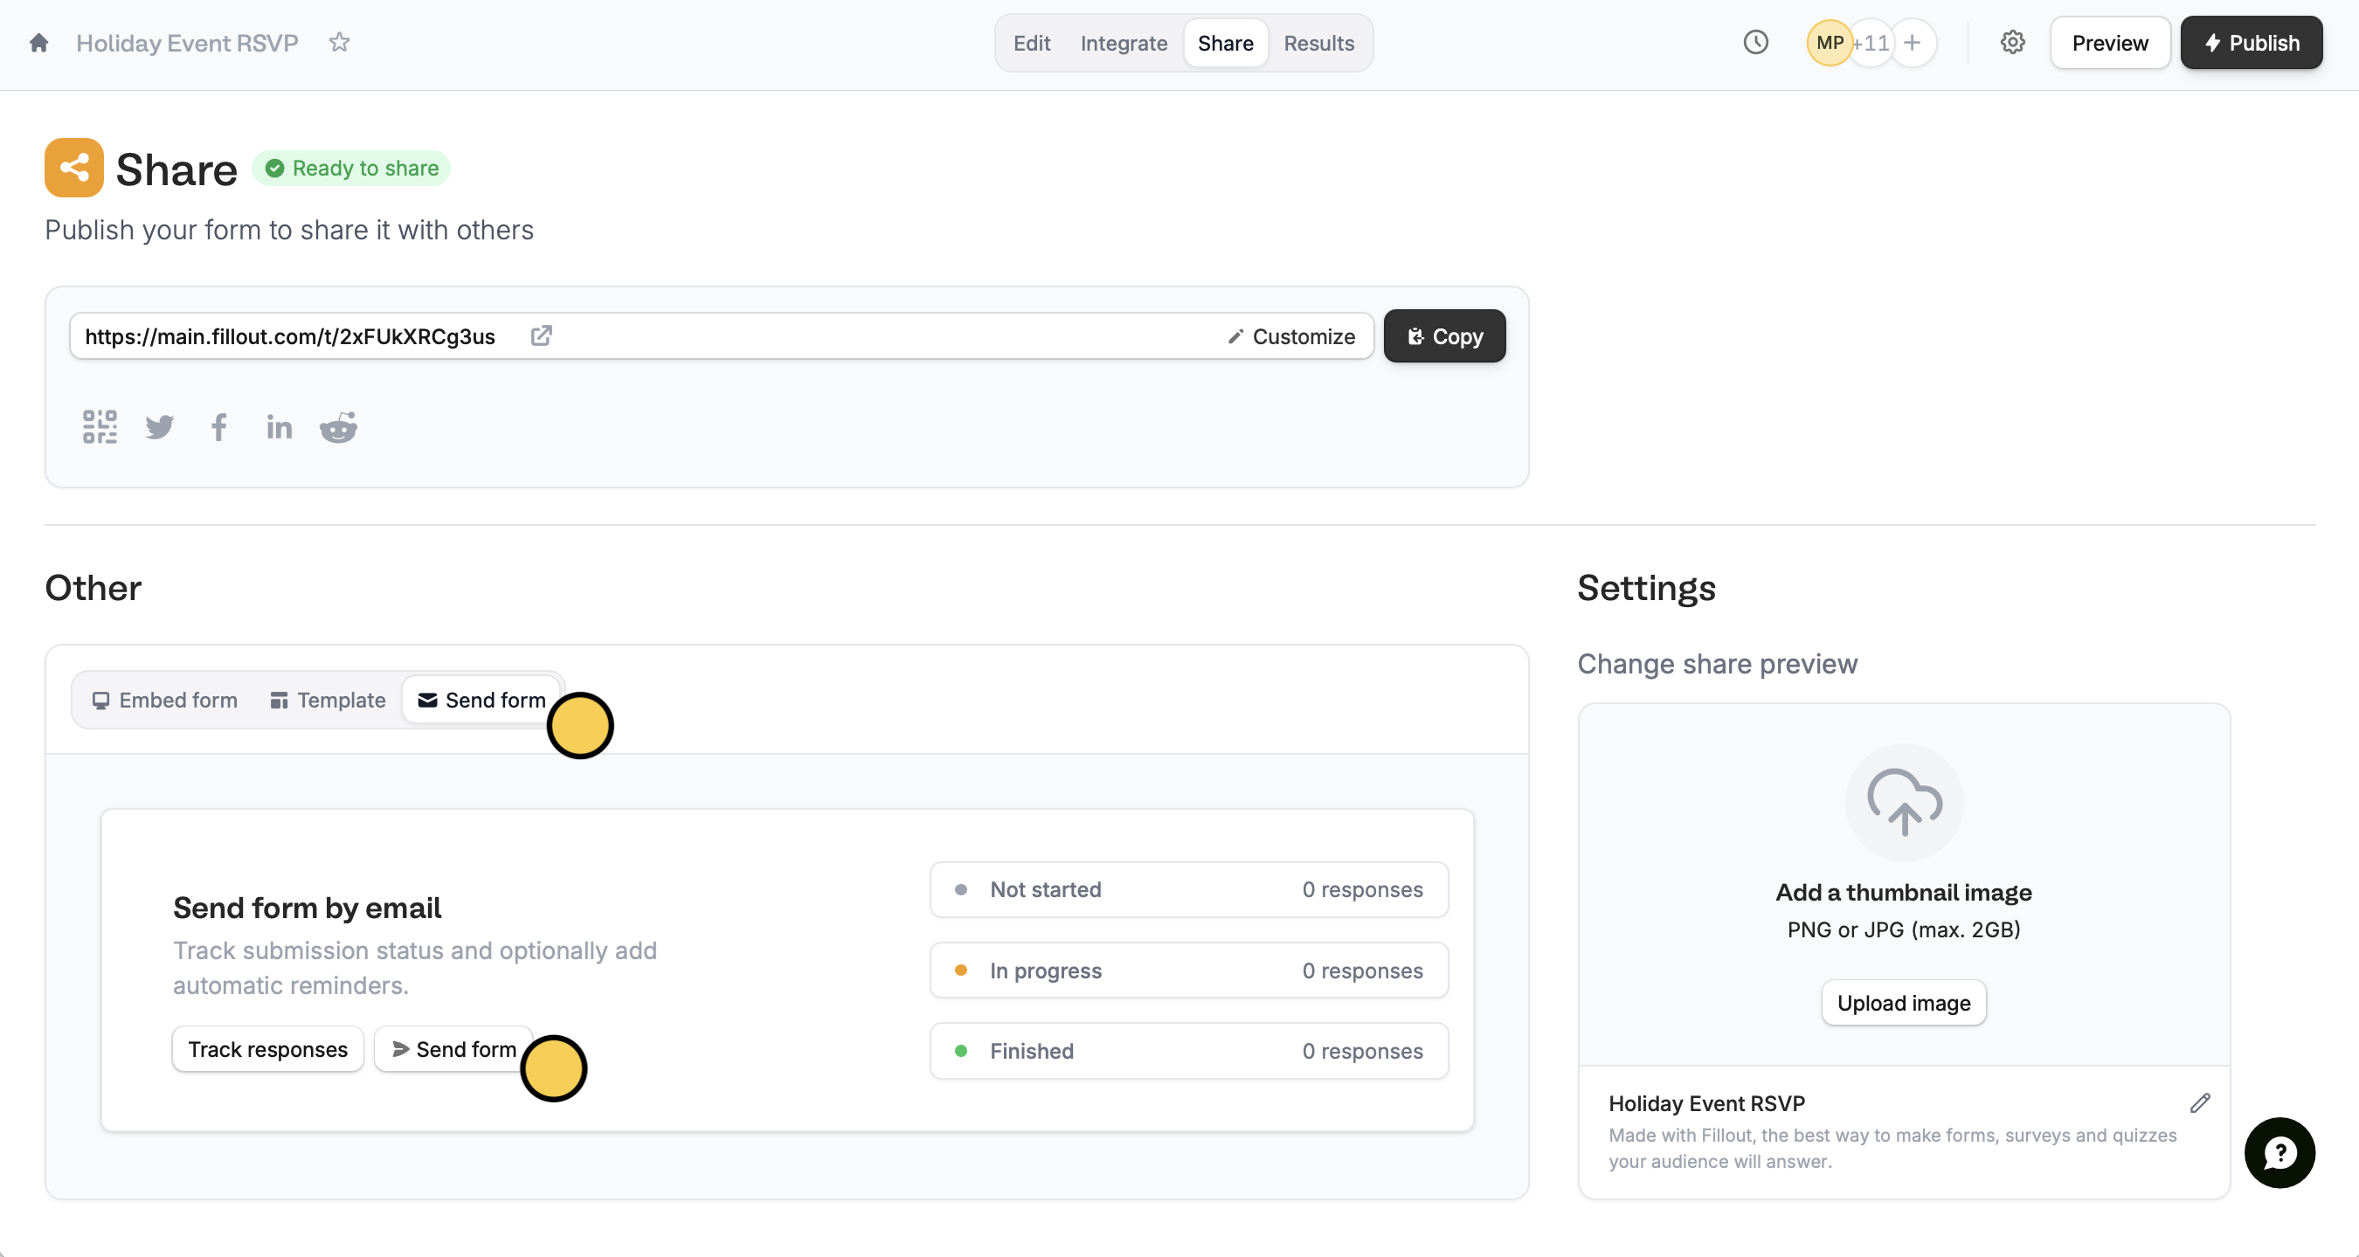Open the QR code share option
Image resolution: width=2359 pixels, height=1257 pixels.
point(100,426)
